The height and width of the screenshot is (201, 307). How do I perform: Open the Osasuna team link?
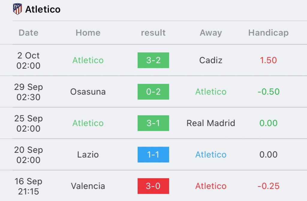(88, 92)
